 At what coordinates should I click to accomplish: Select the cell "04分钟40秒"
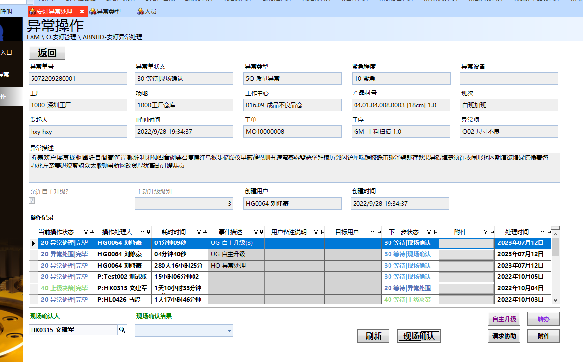coord(180,254)
